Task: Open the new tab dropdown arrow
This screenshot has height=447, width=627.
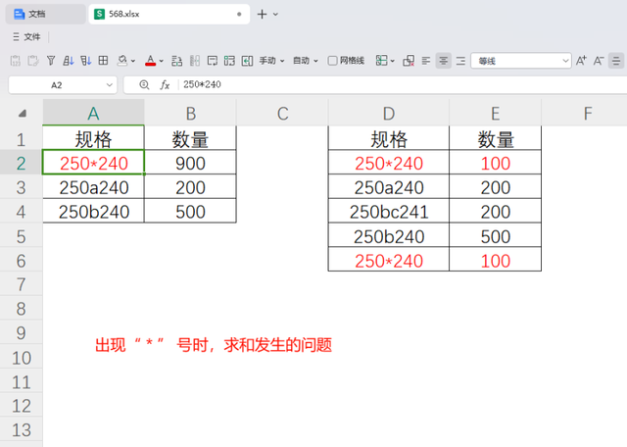Action: point(275,15)
